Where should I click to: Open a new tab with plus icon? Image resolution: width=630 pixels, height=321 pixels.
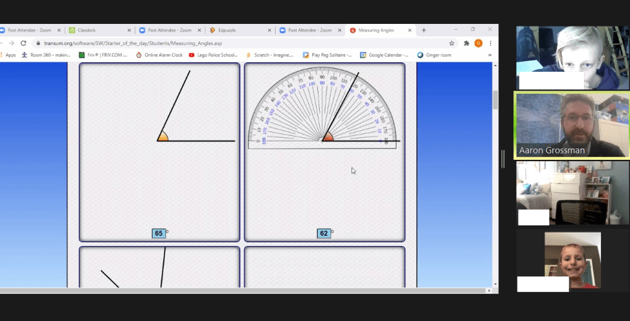coord(424,30)
